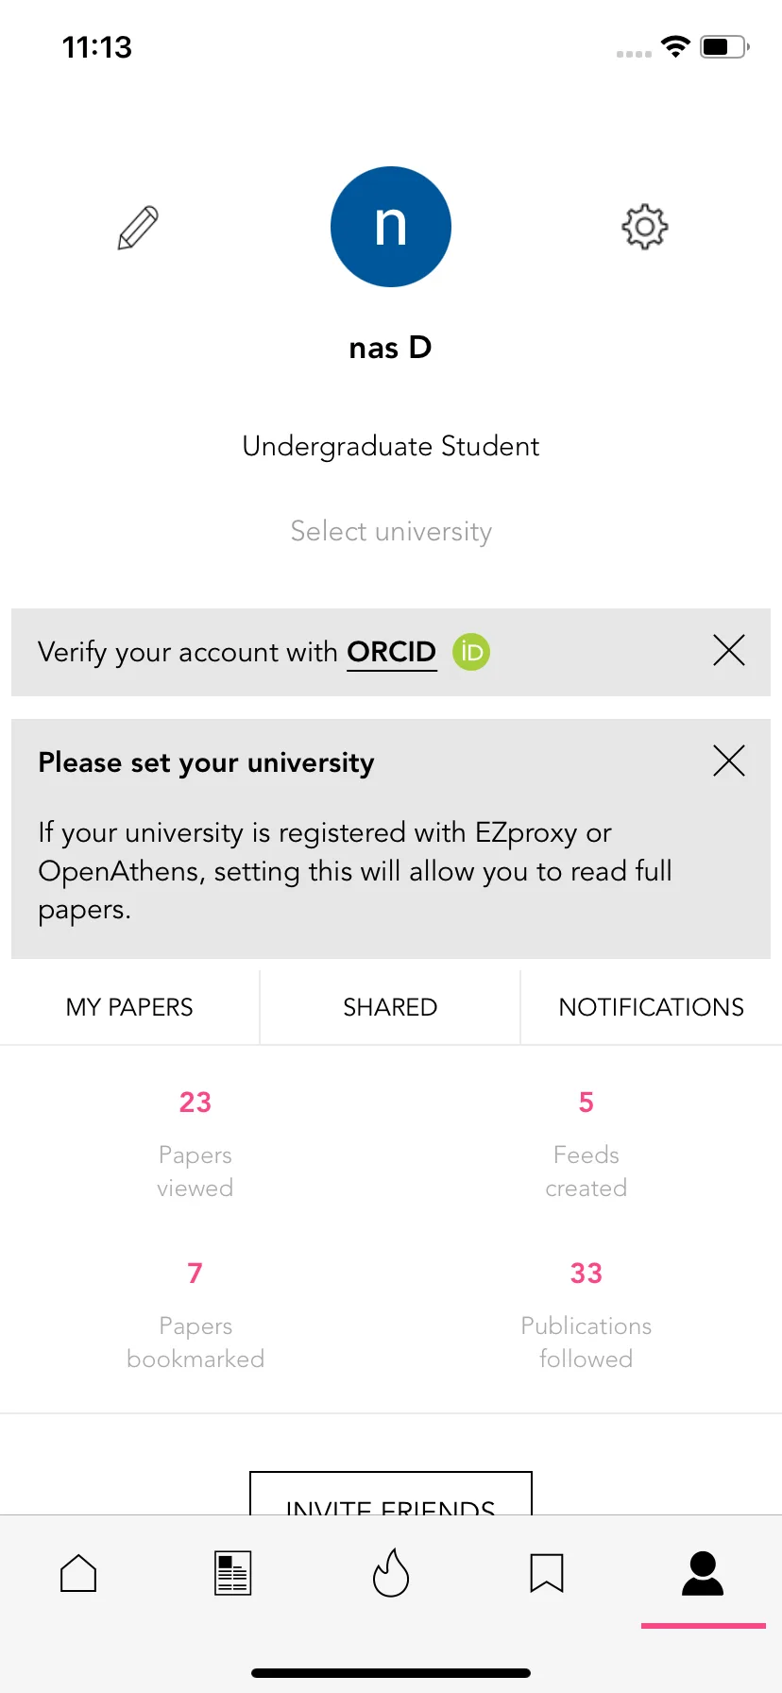Open settings via the gear icon
Image resolution: width=782 pixels, height=1693 pixels.
pos(645,227)
